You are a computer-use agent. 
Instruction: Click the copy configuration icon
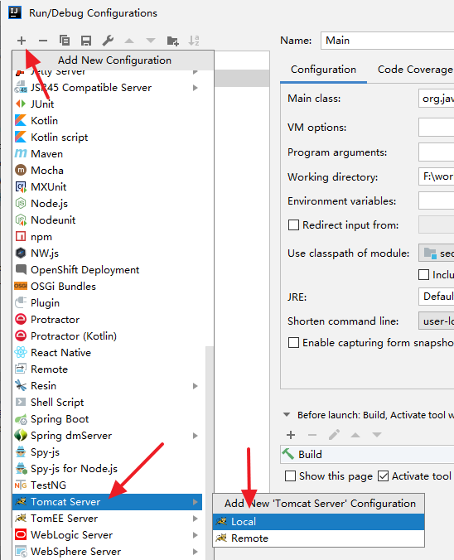point(65,41)
